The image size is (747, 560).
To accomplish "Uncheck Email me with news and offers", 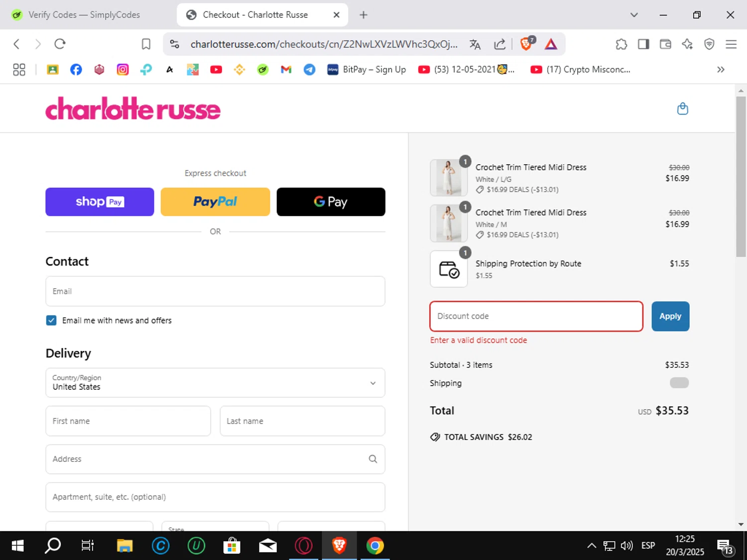I will click(x=51, y=320).
